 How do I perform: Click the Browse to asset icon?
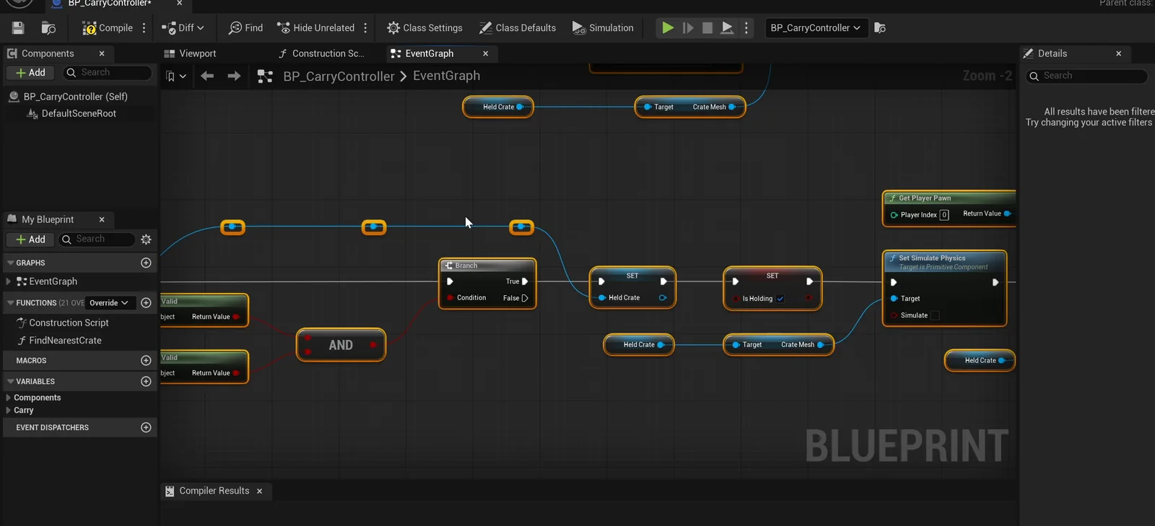48,28
